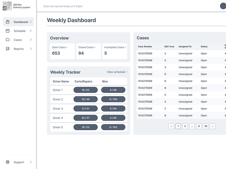View the Closed Cases card
The width and height of the screenshot is (226, 169).
[x=88, y=51]
